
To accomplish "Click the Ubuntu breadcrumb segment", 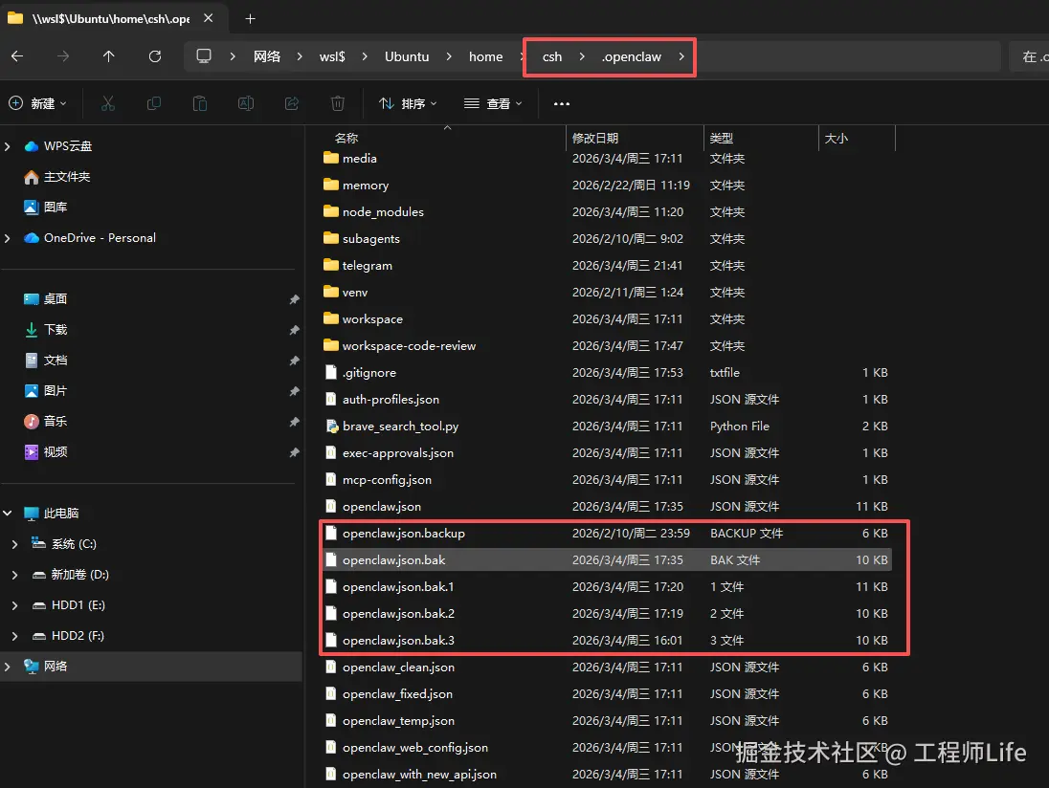I will [407, 56].
